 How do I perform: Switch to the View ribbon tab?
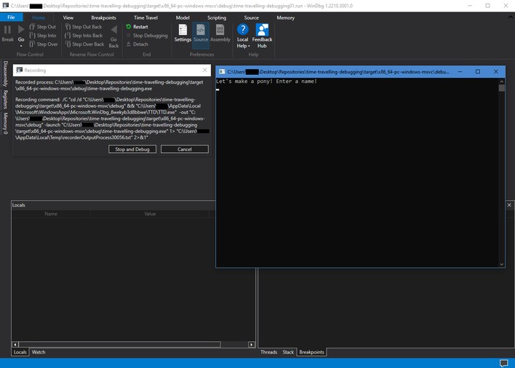click(x=68, y=17)
